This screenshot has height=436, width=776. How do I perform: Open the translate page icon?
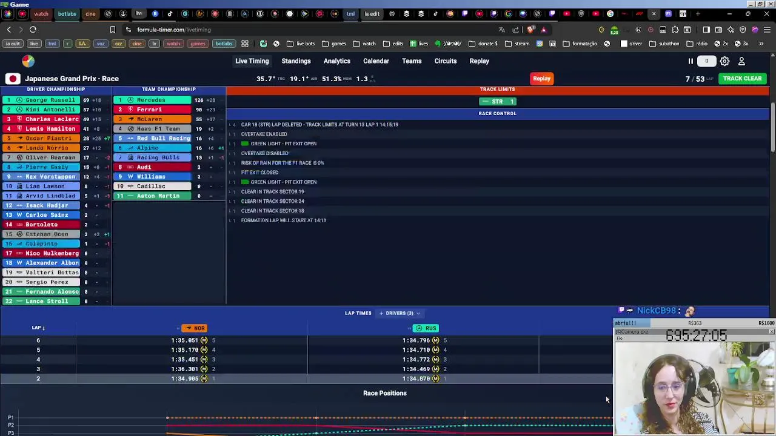tap(502, 30)
